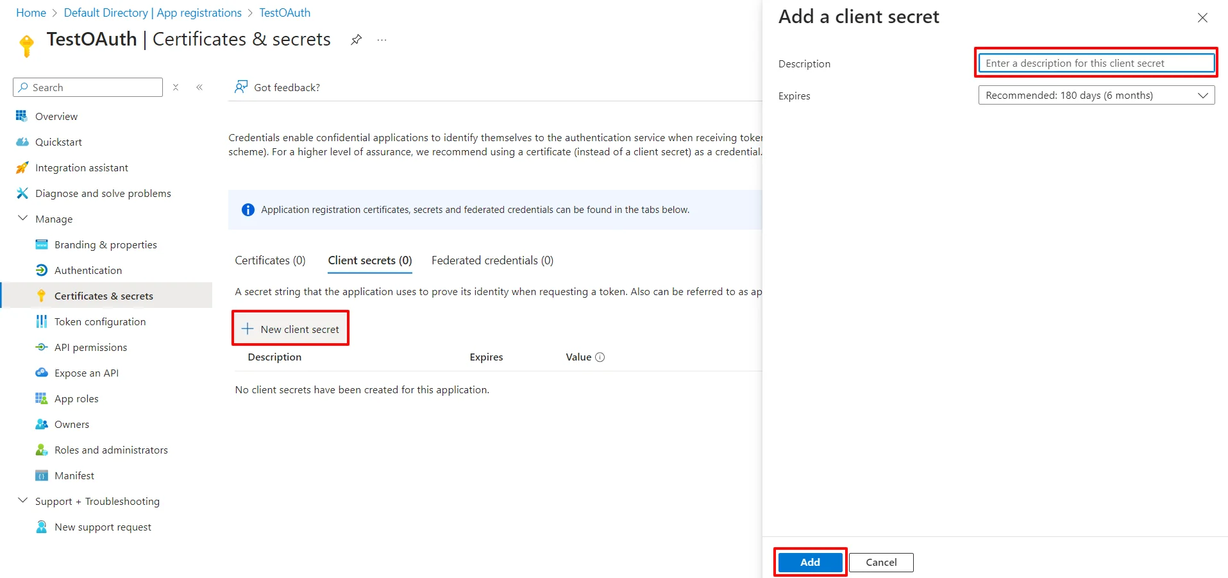Select API permissions
The height and width of the screenshot is (578, 1228).
point(90,347)
